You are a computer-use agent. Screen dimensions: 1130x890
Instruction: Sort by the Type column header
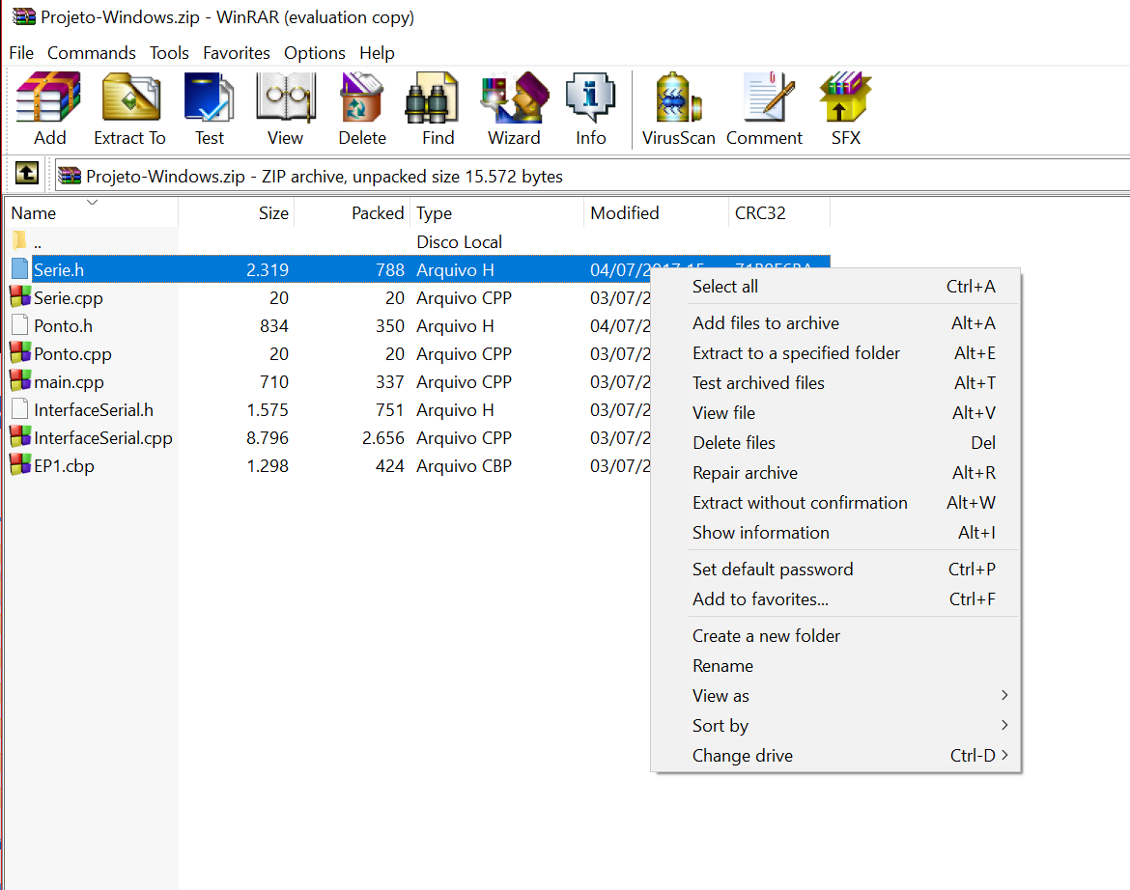497,213
